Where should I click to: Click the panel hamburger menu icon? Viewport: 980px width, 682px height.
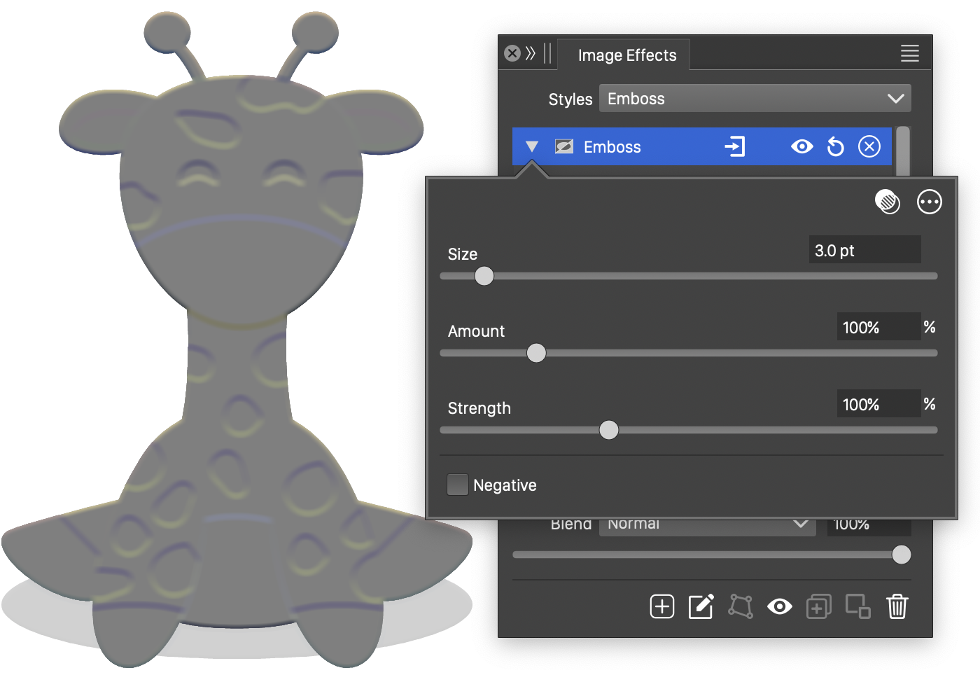(x=909, y=54)
